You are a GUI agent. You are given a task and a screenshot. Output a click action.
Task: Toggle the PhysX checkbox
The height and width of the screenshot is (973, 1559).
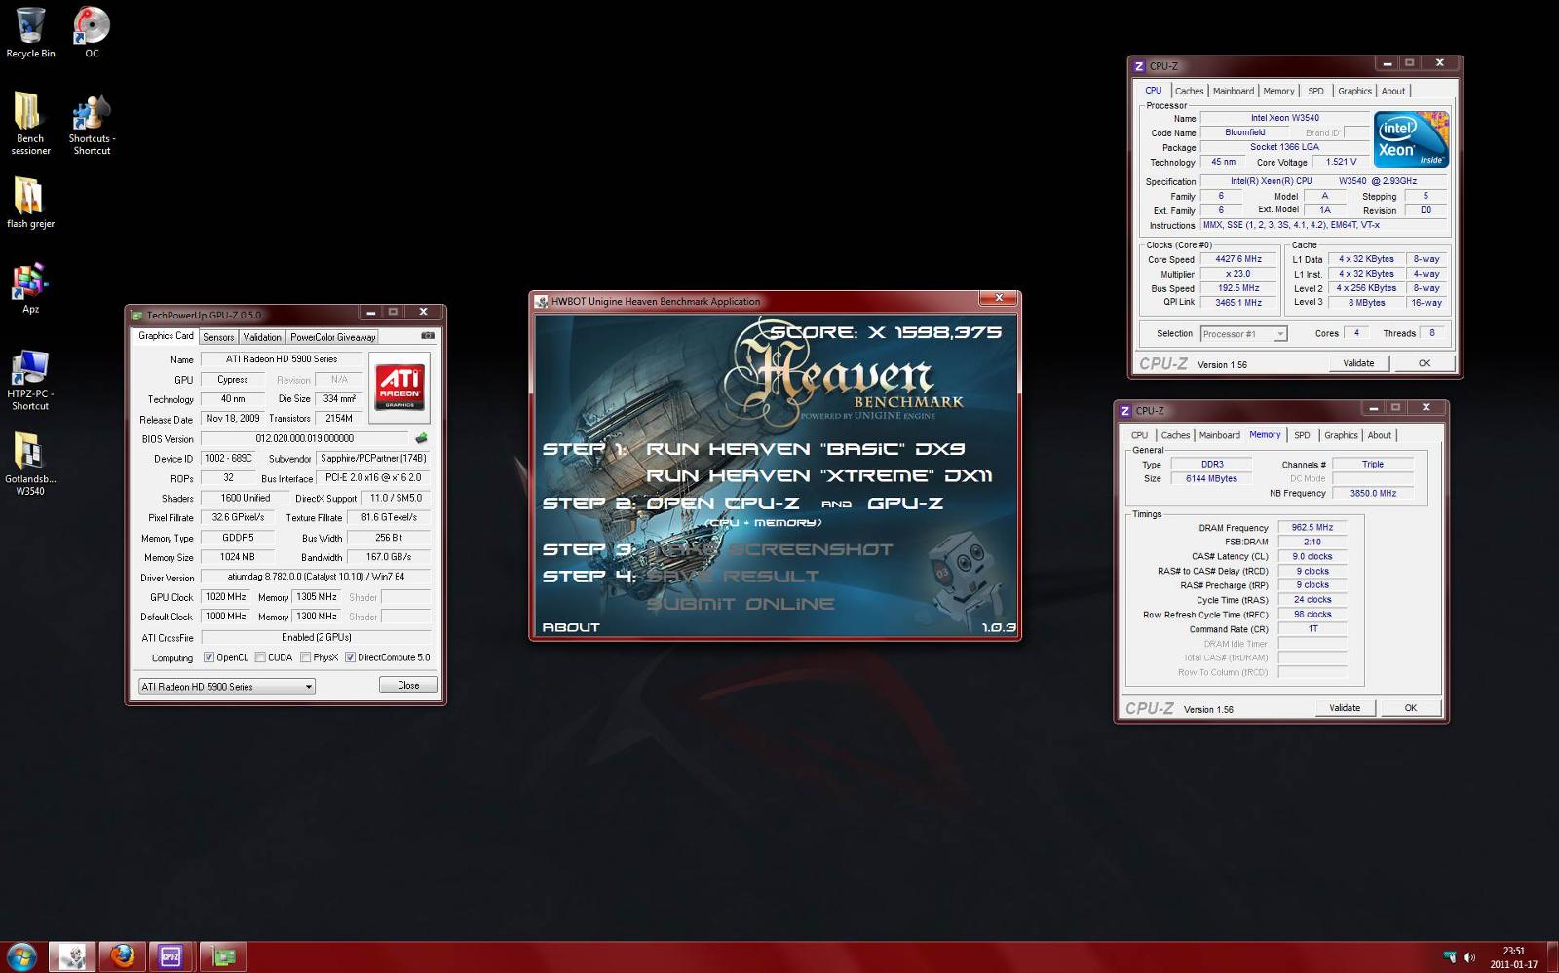[306, 657]
